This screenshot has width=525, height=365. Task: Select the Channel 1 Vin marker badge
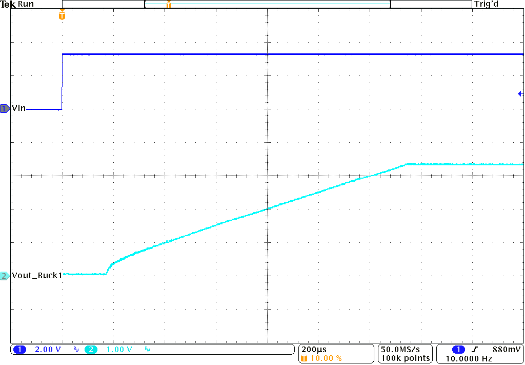coord(4,108)
